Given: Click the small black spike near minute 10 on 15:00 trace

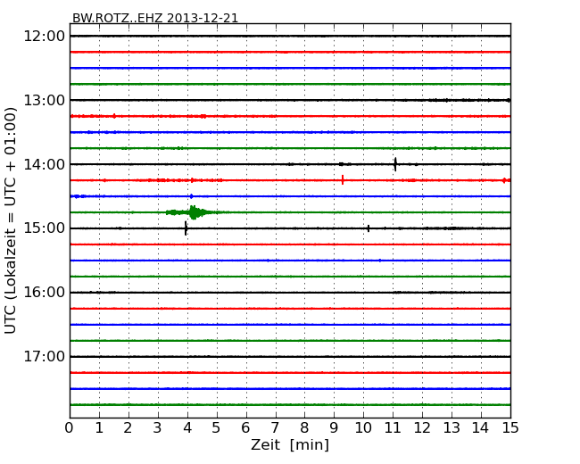Looking at the screenshot, I should (x=369, y=228).
